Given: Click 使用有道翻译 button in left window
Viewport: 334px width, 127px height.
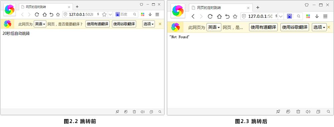Looking at the screenshot, I should tap(98, 24).
